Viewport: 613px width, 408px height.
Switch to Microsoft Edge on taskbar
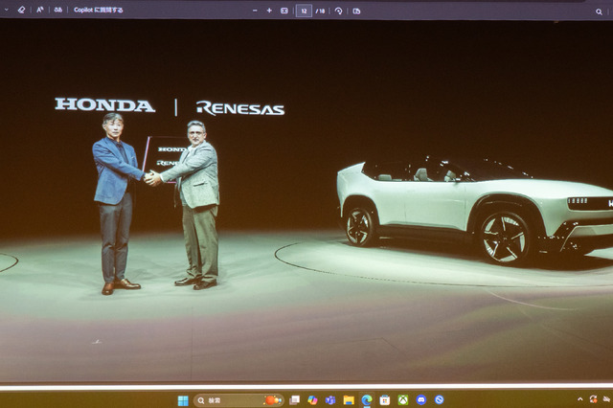367,399
